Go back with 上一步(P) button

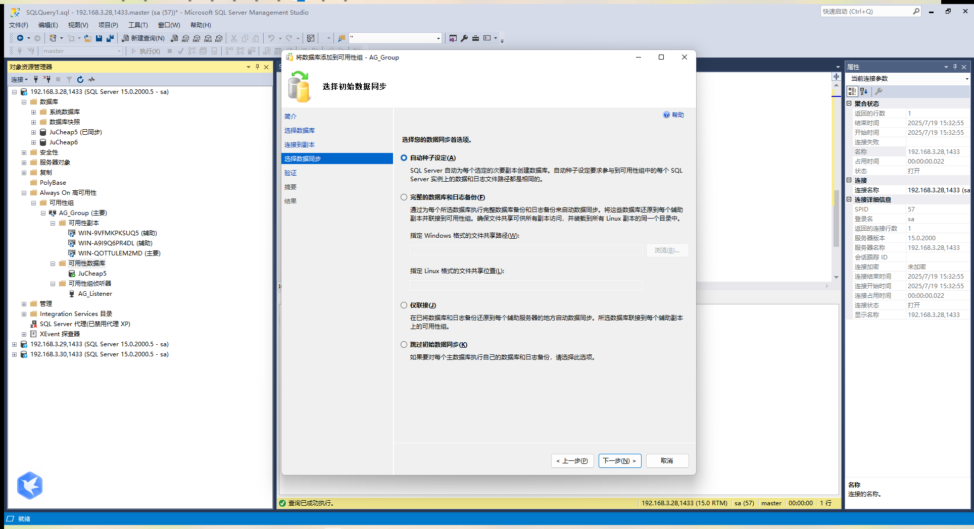click(x=572, y=461)
